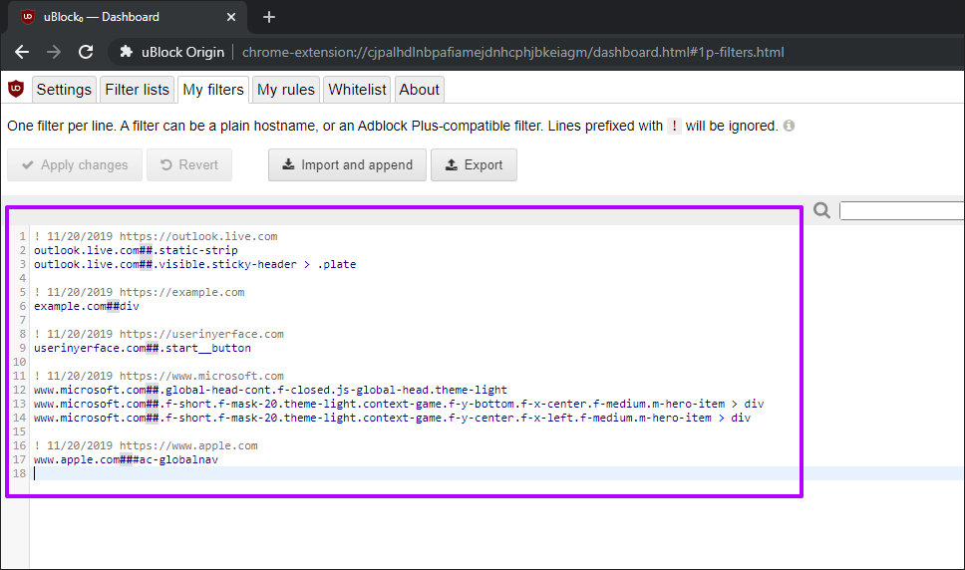Switch to the Settings tab
This screenshot has height=570, width=965.
tap(64, 90)
